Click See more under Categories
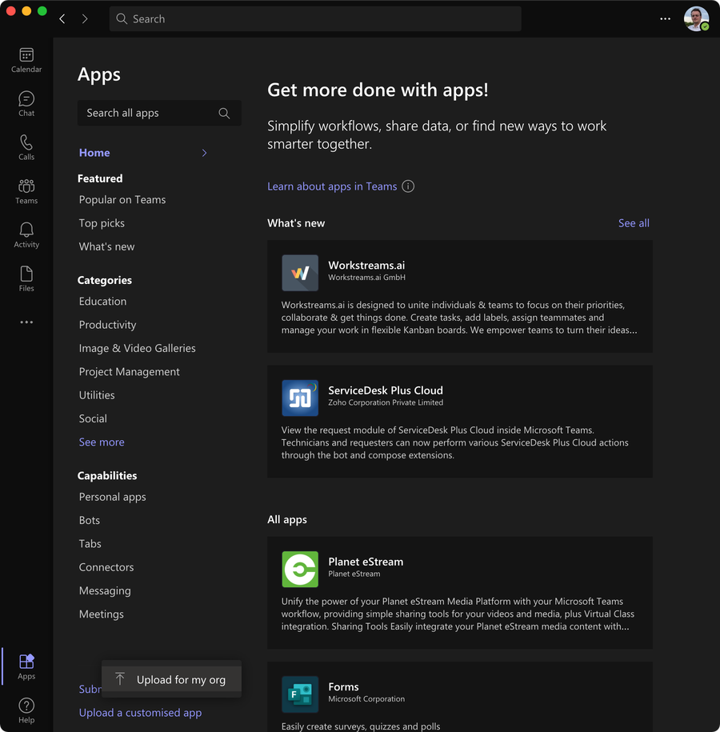 101,442
